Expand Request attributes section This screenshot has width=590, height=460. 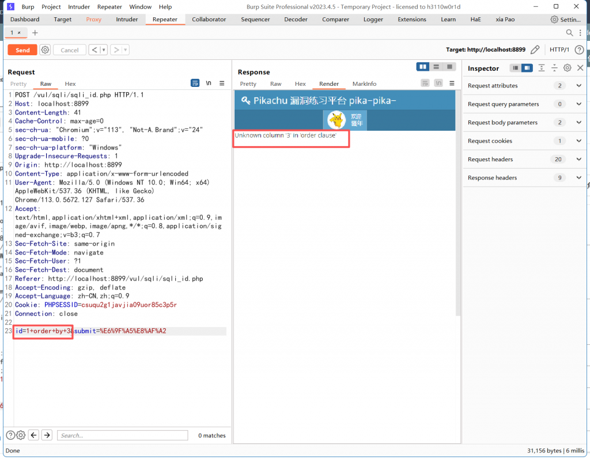[579, 86]
